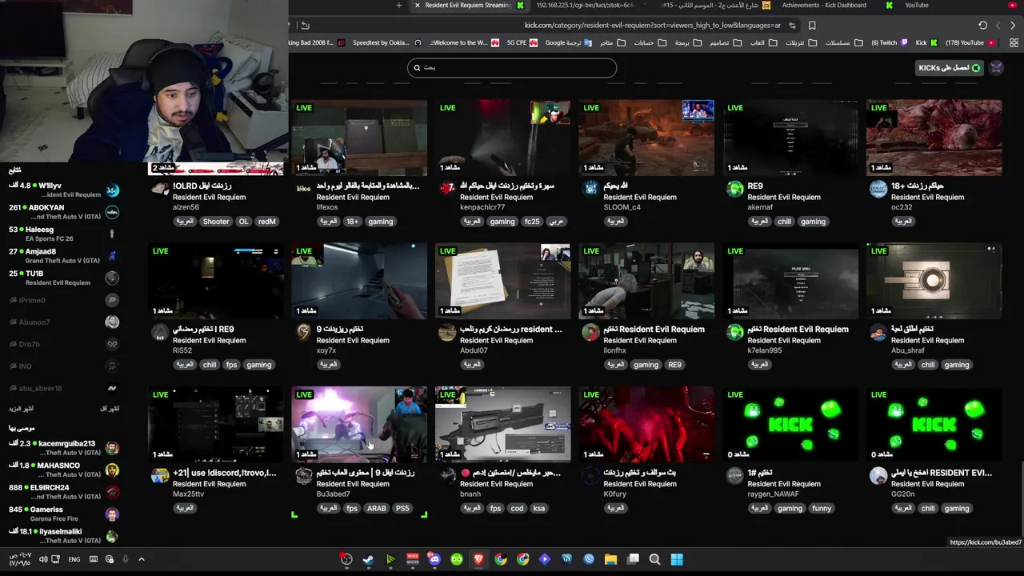Click oc232 channel avatar
The width and height of the screenshot is (1024, 576).
point(878,189)
